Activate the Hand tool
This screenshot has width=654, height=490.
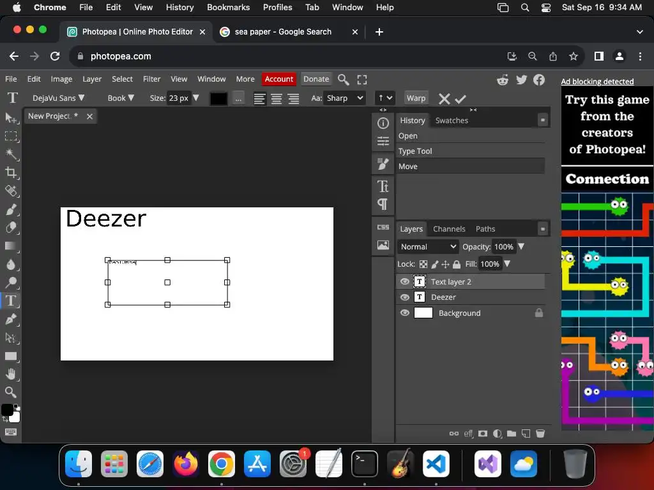coord(11,374)
